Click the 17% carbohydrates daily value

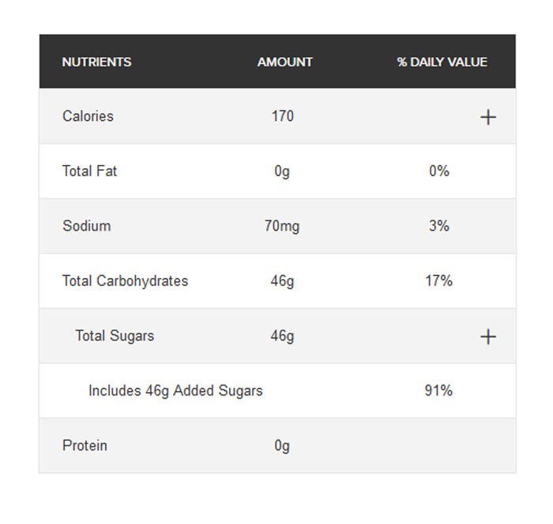pos(438,281)
